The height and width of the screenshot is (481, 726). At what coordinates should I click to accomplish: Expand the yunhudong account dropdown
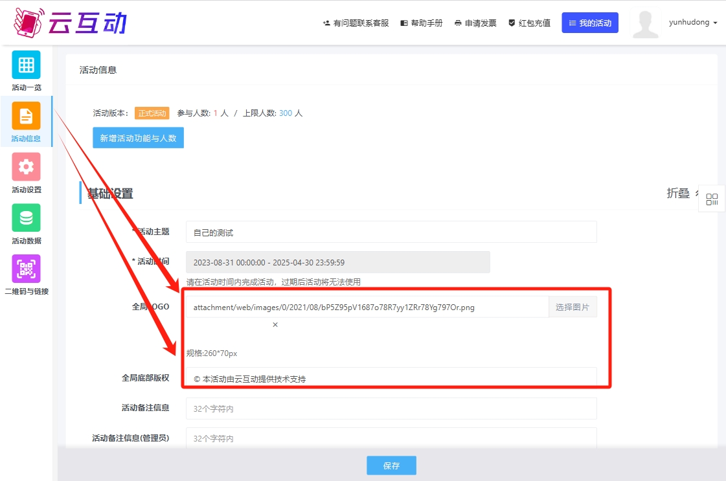pos(693,23)
